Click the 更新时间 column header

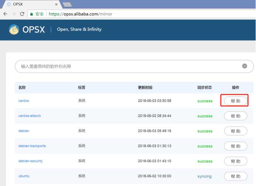pyautogui.click(x=145, y=87)
